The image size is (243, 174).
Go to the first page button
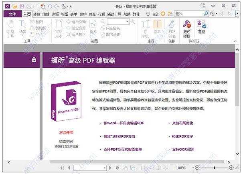click(62, 168)
